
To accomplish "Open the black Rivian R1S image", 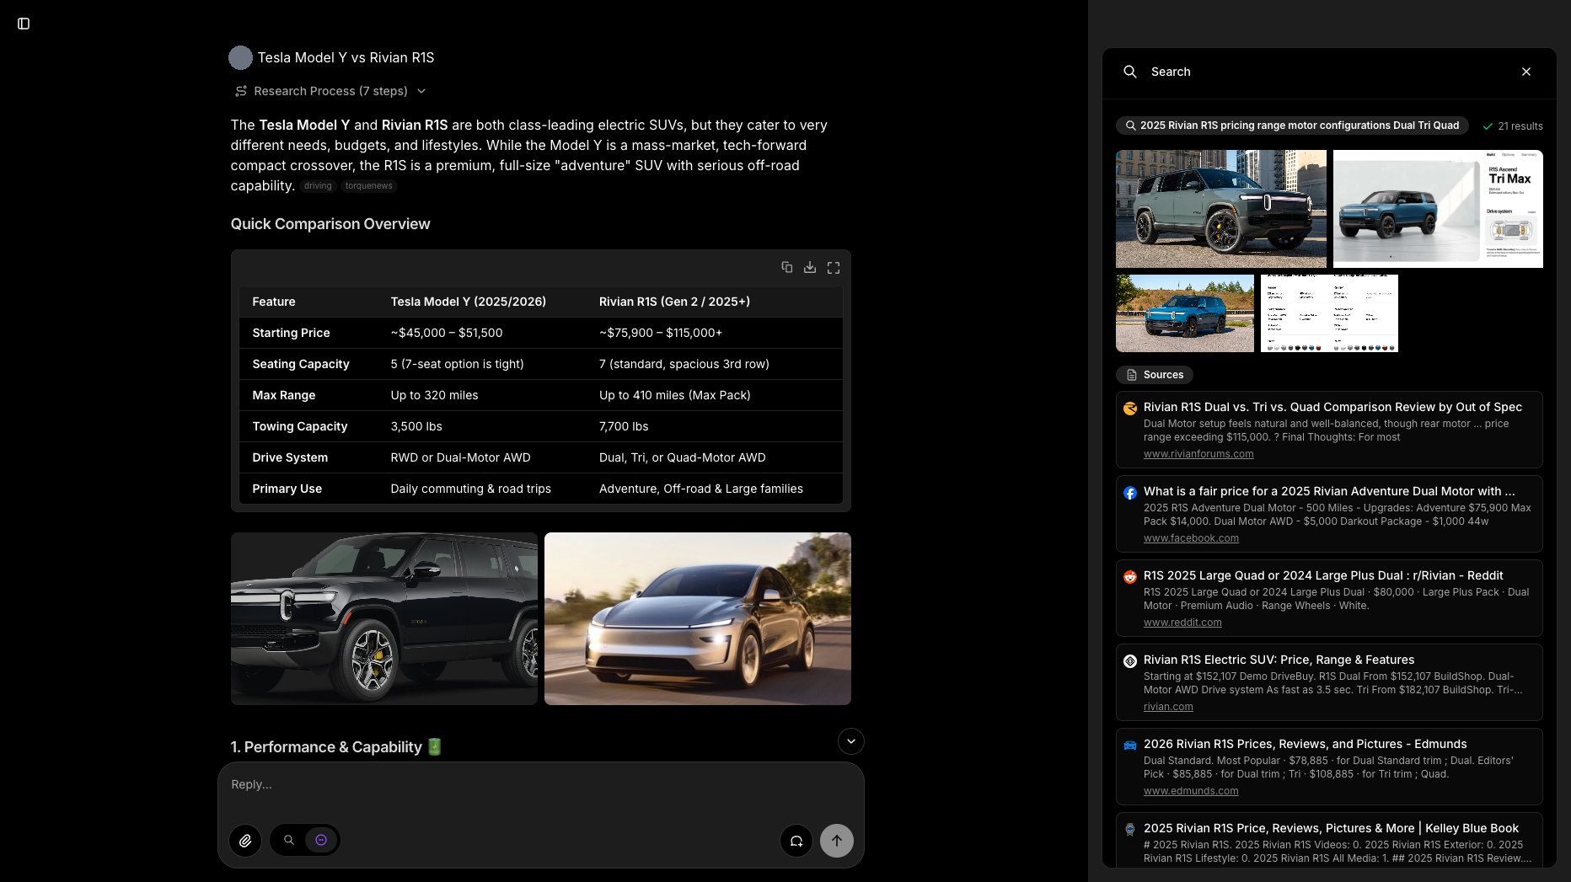I will coord(384,618).
